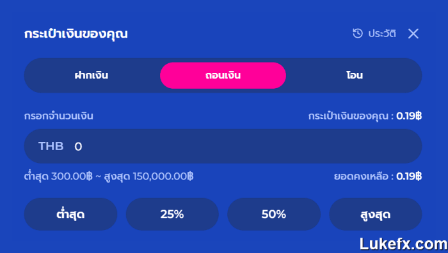This screenshot has height=253, width=448.
Task: Select the 50% amount button
Action: 274,214
